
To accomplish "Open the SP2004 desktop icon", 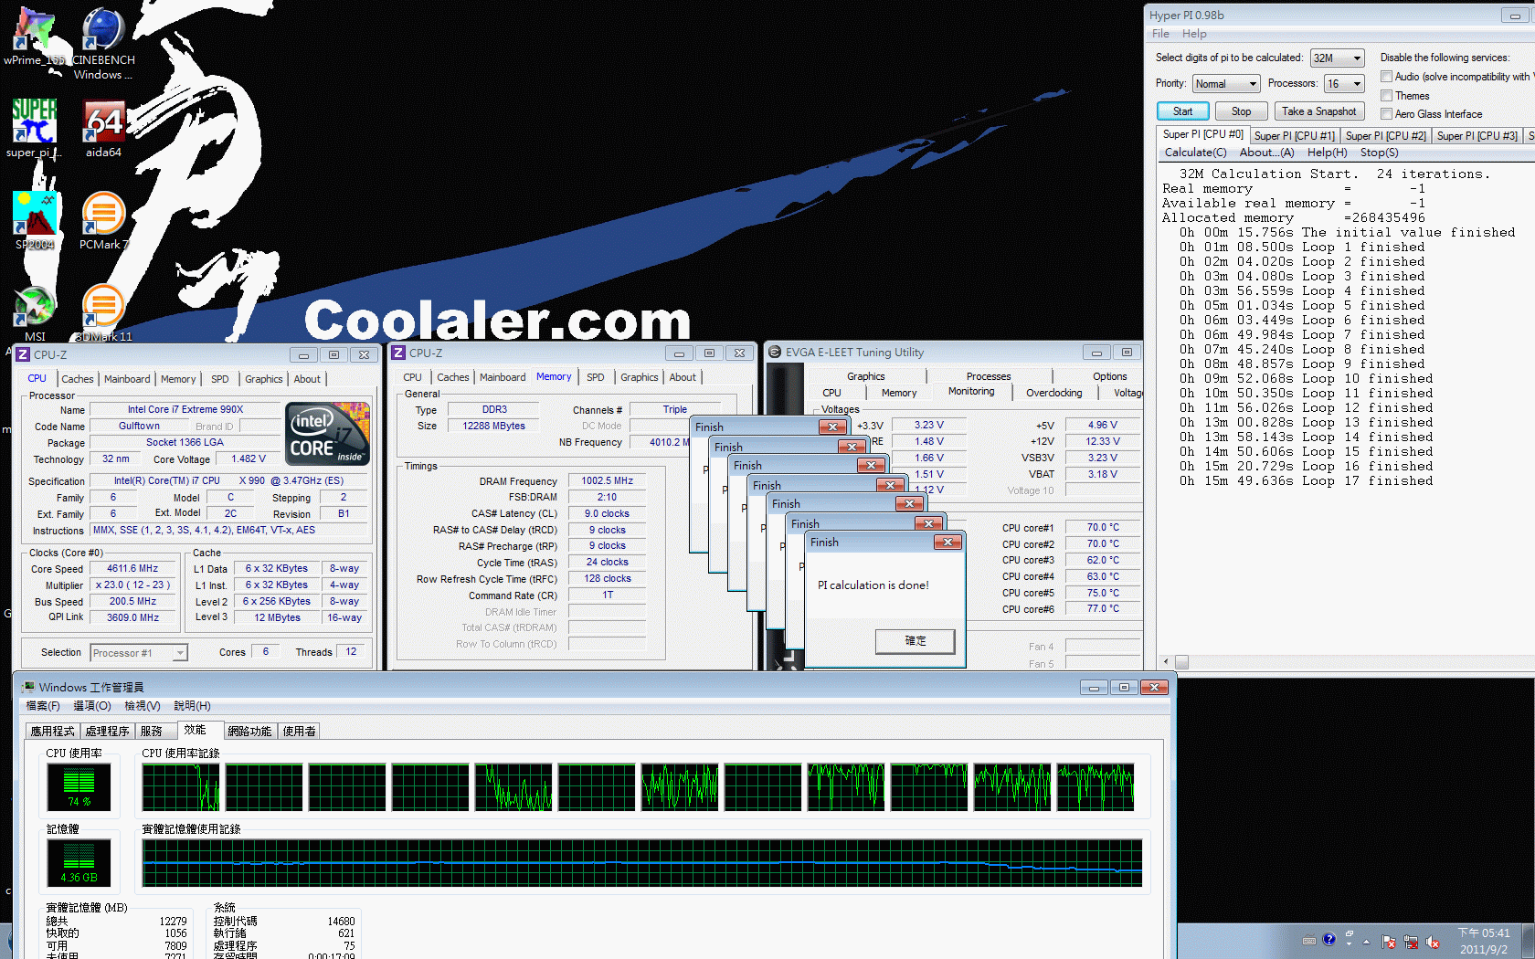I will [35, 220].
